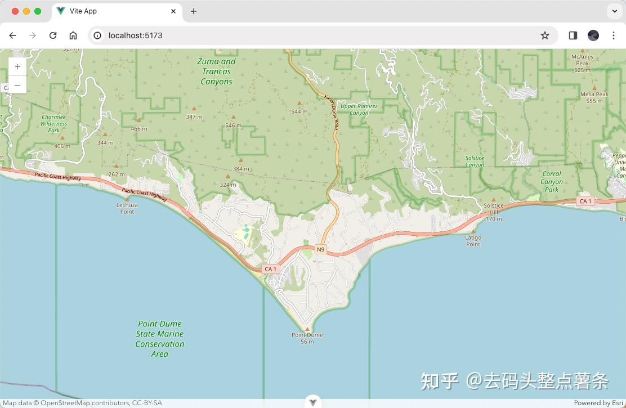The width and height of the screenshot is (626, 408).
Task: Click the page reload icon
Action: [x=53, y=35]
